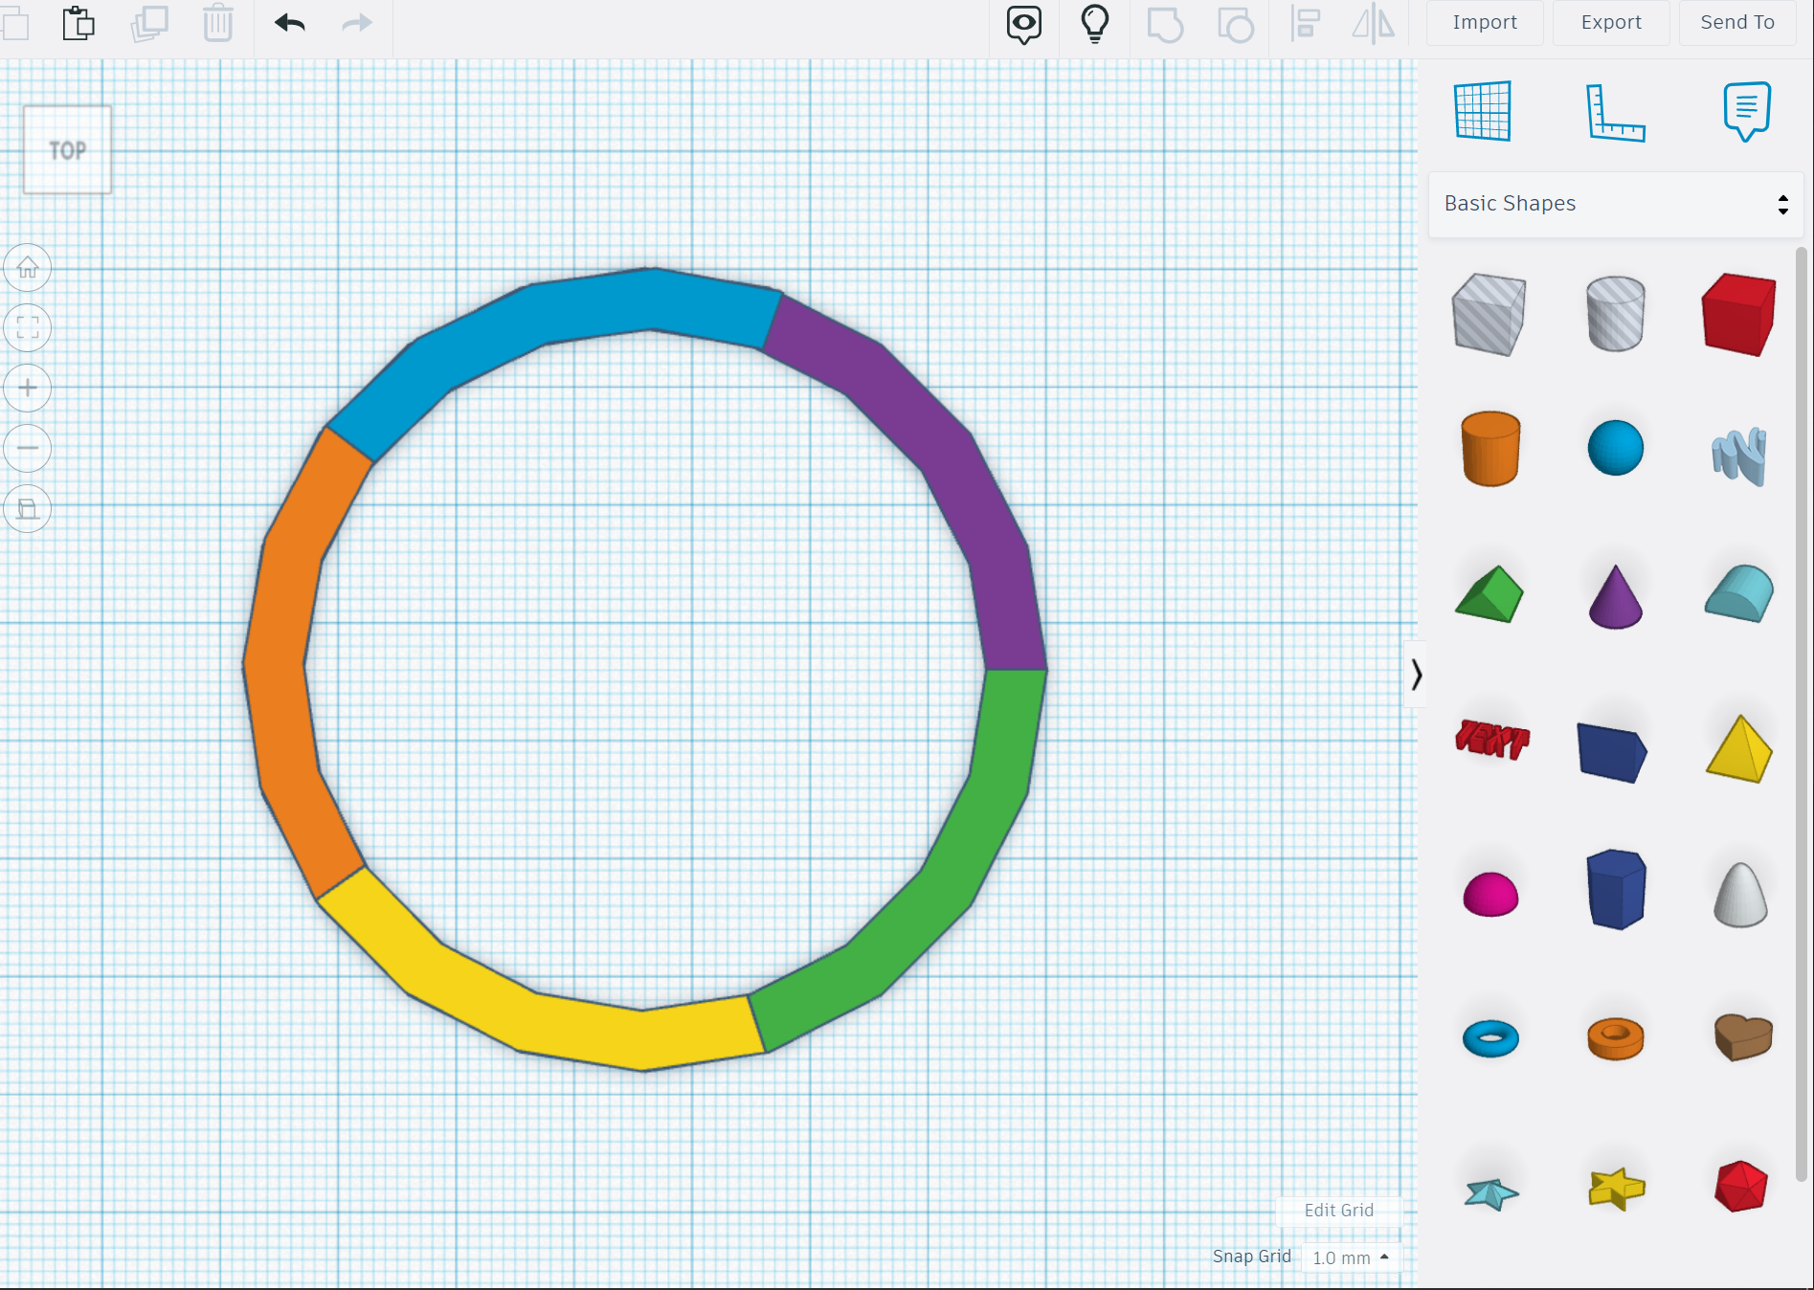Click the Group shapes icon

click(x=1164, y=26)
